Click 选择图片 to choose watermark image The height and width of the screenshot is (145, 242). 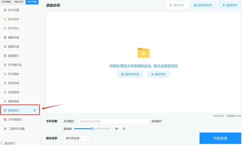pyautogui.click(x=157, y=121)
